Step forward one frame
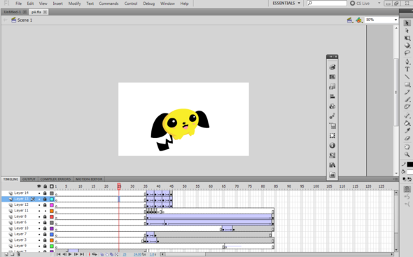This screenshot has width=413, height=257. tap(76, 254)
